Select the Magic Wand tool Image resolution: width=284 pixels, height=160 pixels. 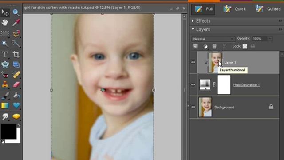(x=5, y=44)
